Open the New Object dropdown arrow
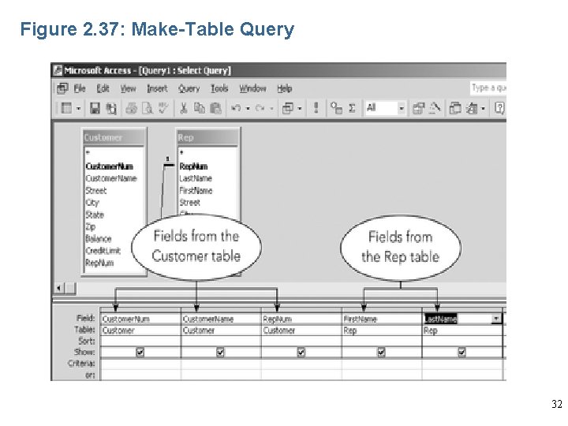The width and height of the screenshot is (568, 426). [x=483, y=108]
